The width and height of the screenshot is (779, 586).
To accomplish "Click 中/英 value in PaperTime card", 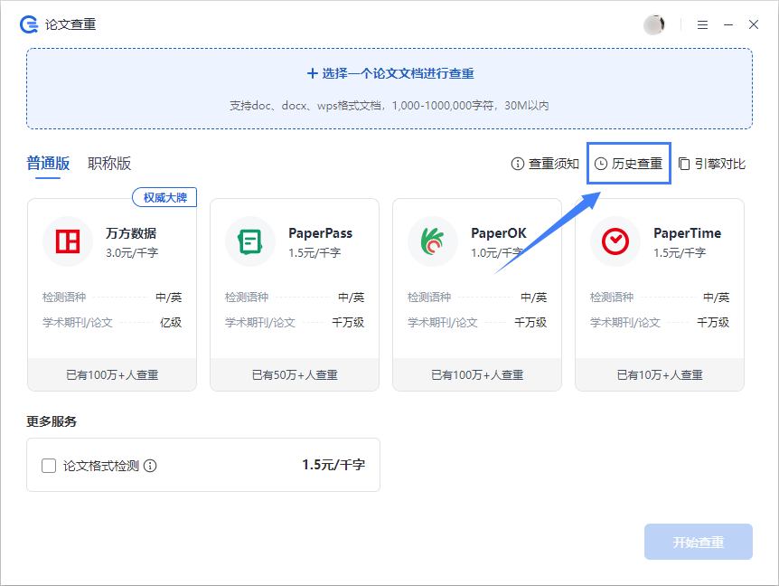I will [717, 298].
